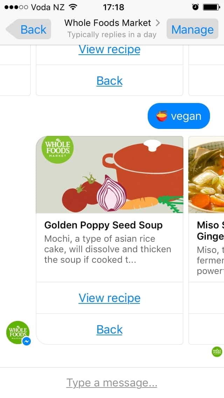The height and width of the screenshot is (398, 224).
Task: Tap the Messenger badge on the avatar
Action: (27, 341)
